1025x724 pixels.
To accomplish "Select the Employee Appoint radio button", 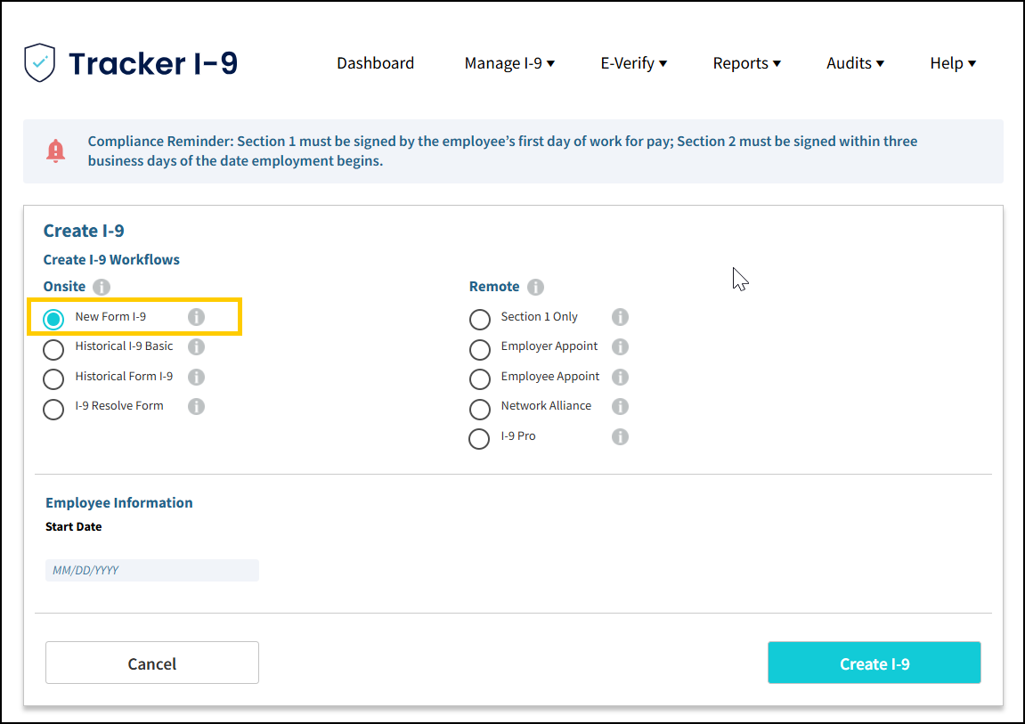I will pyautogui.click(x=480, y=379).
